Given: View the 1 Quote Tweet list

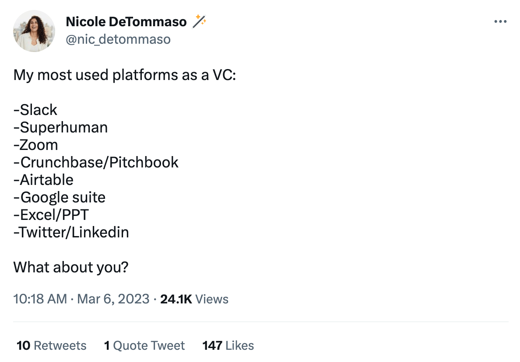Looking at the screenshot, I should [x=144, y=345].
